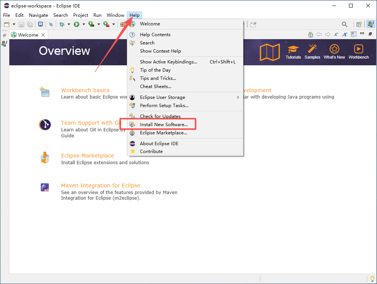Select Install New Software menu entry

[x=185, y=124]
